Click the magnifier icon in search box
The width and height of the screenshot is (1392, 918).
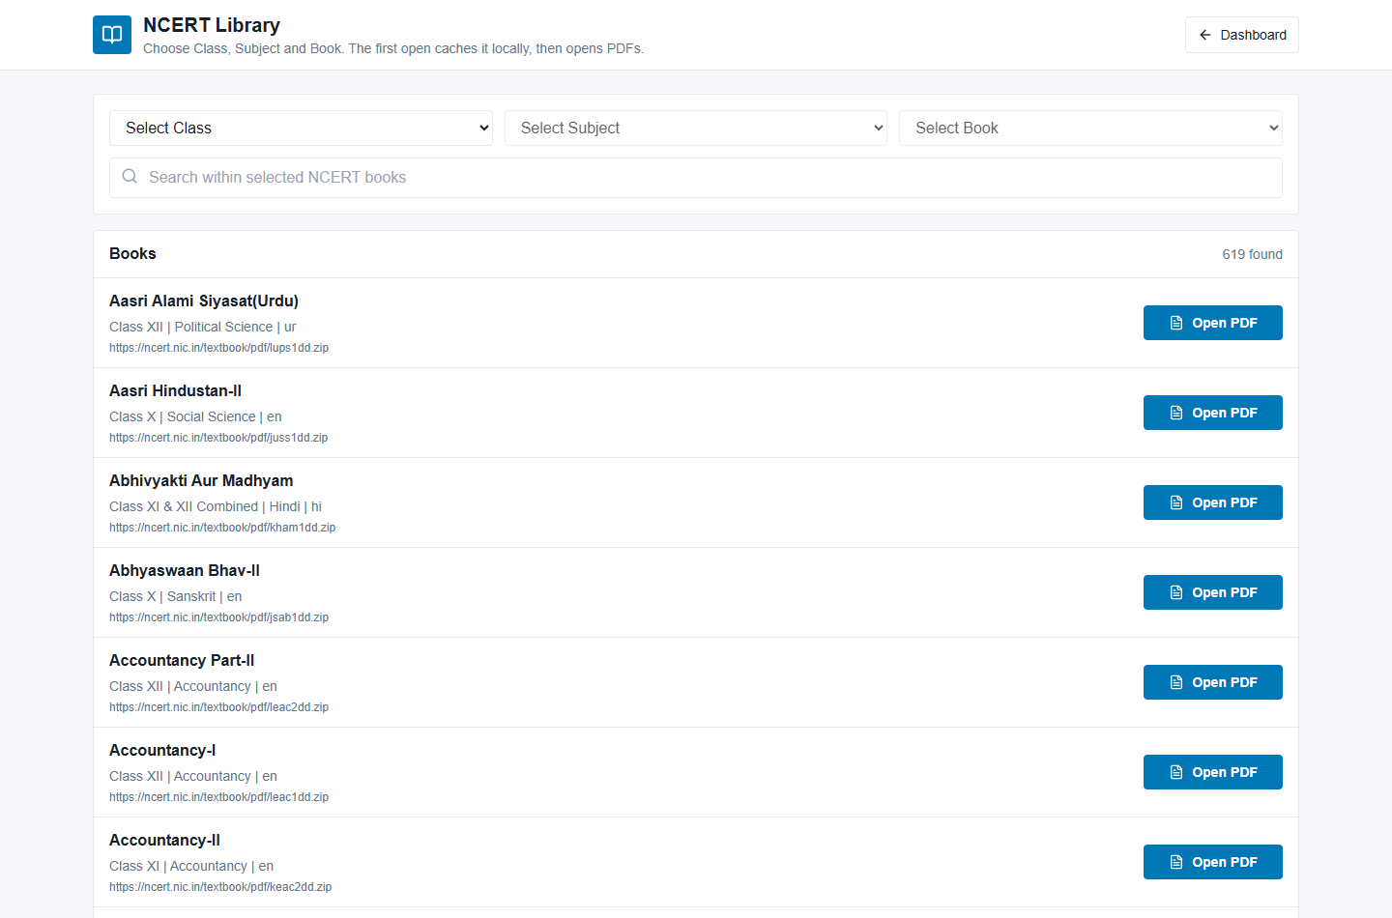pos(130,177)
